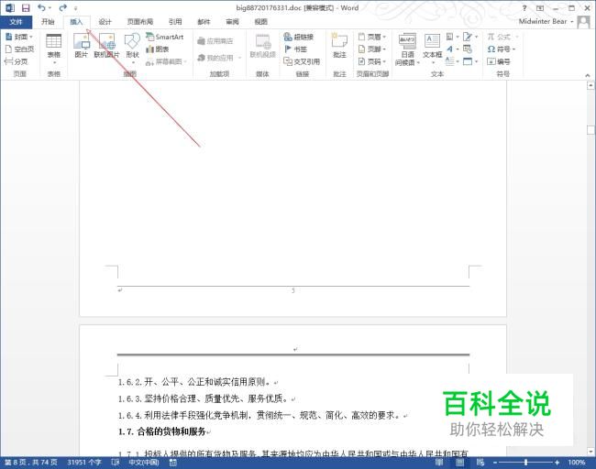Switch to the 视图 (View) tab
This screenshot has width=596, height=469.
point(260,22)
